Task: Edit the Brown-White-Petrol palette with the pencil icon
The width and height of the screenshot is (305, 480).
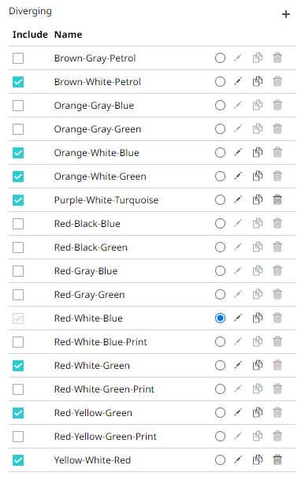Action: point(238,82)
